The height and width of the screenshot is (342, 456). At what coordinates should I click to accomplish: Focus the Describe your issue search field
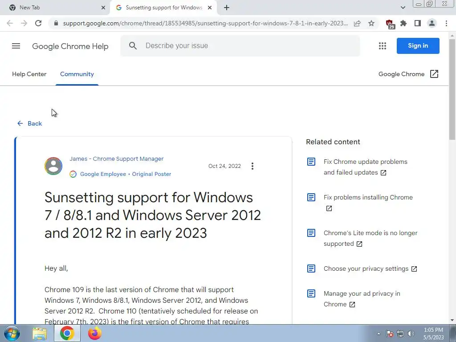[x=240, y=46]
